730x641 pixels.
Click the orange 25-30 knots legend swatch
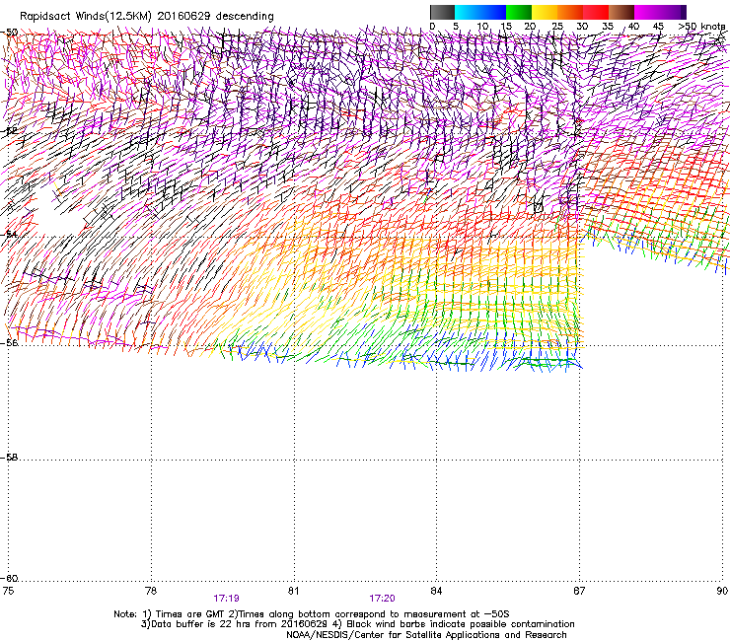570,12
